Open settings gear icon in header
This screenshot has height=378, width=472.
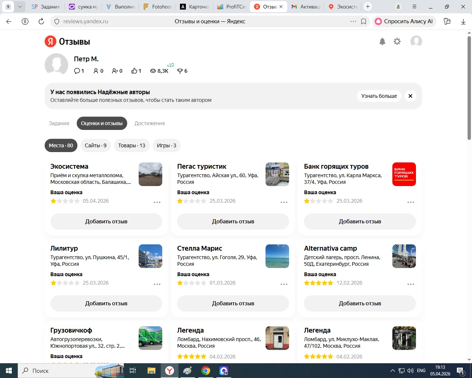pos(397,41)
